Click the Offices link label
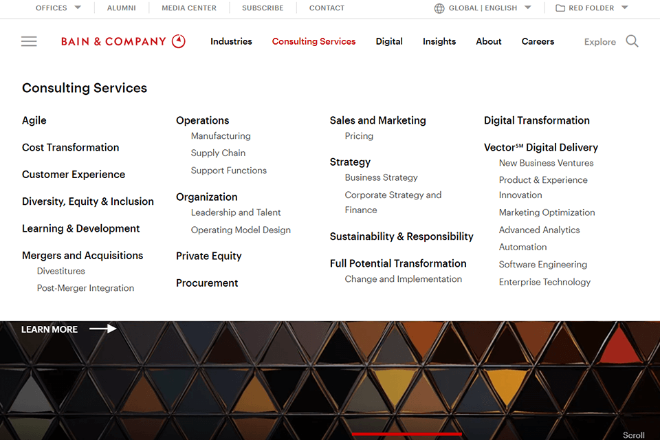This screenshot has height=440, width=660. [x=52, y=8]
